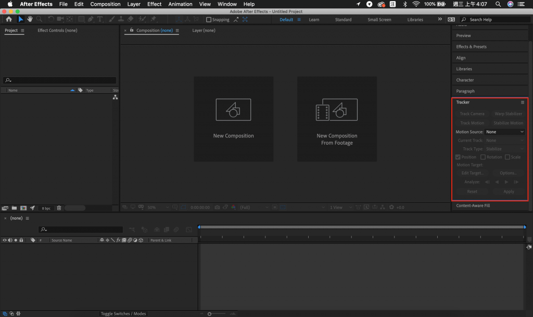This screenshot has height=317, width=533.
Task: Create a new folder in Project panel
Action: click(14, 208)
